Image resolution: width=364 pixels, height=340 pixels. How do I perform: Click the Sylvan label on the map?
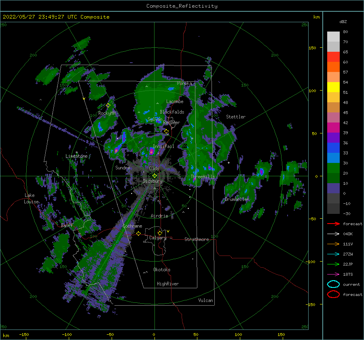(x=155, y=120)
